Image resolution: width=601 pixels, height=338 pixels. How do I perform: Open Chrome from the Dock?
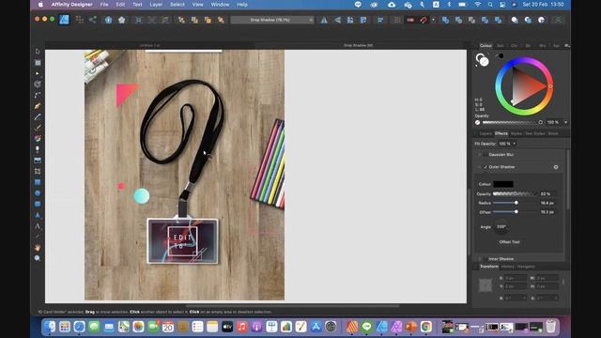tap(426, 327)
